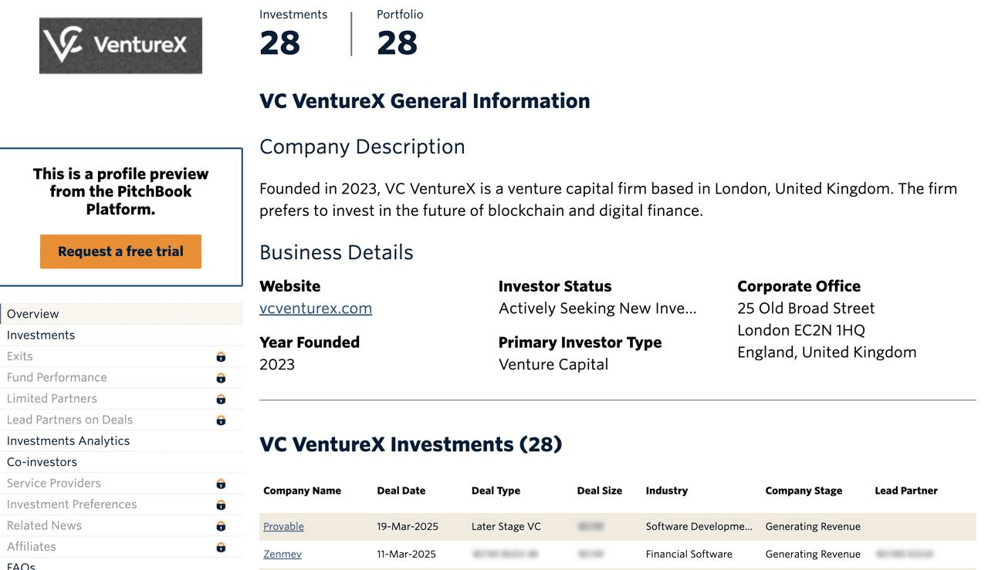The image size is (988, 570).
Task: Open the Zenmev company link
Action: (283, 554)
